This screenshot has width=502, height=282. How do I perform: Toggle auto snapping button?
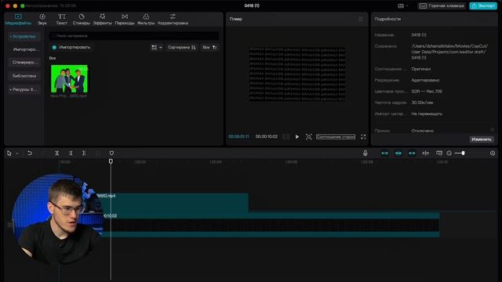(x=398, y=154)
